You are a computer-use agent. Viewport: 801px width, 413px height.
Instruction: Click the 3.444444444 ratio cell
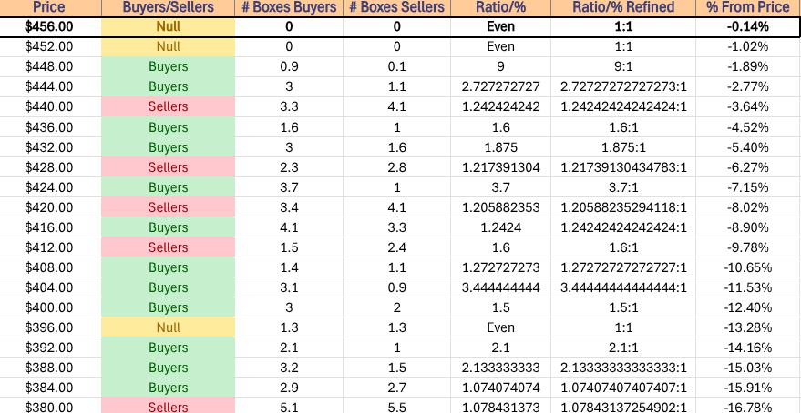[500, 287]
